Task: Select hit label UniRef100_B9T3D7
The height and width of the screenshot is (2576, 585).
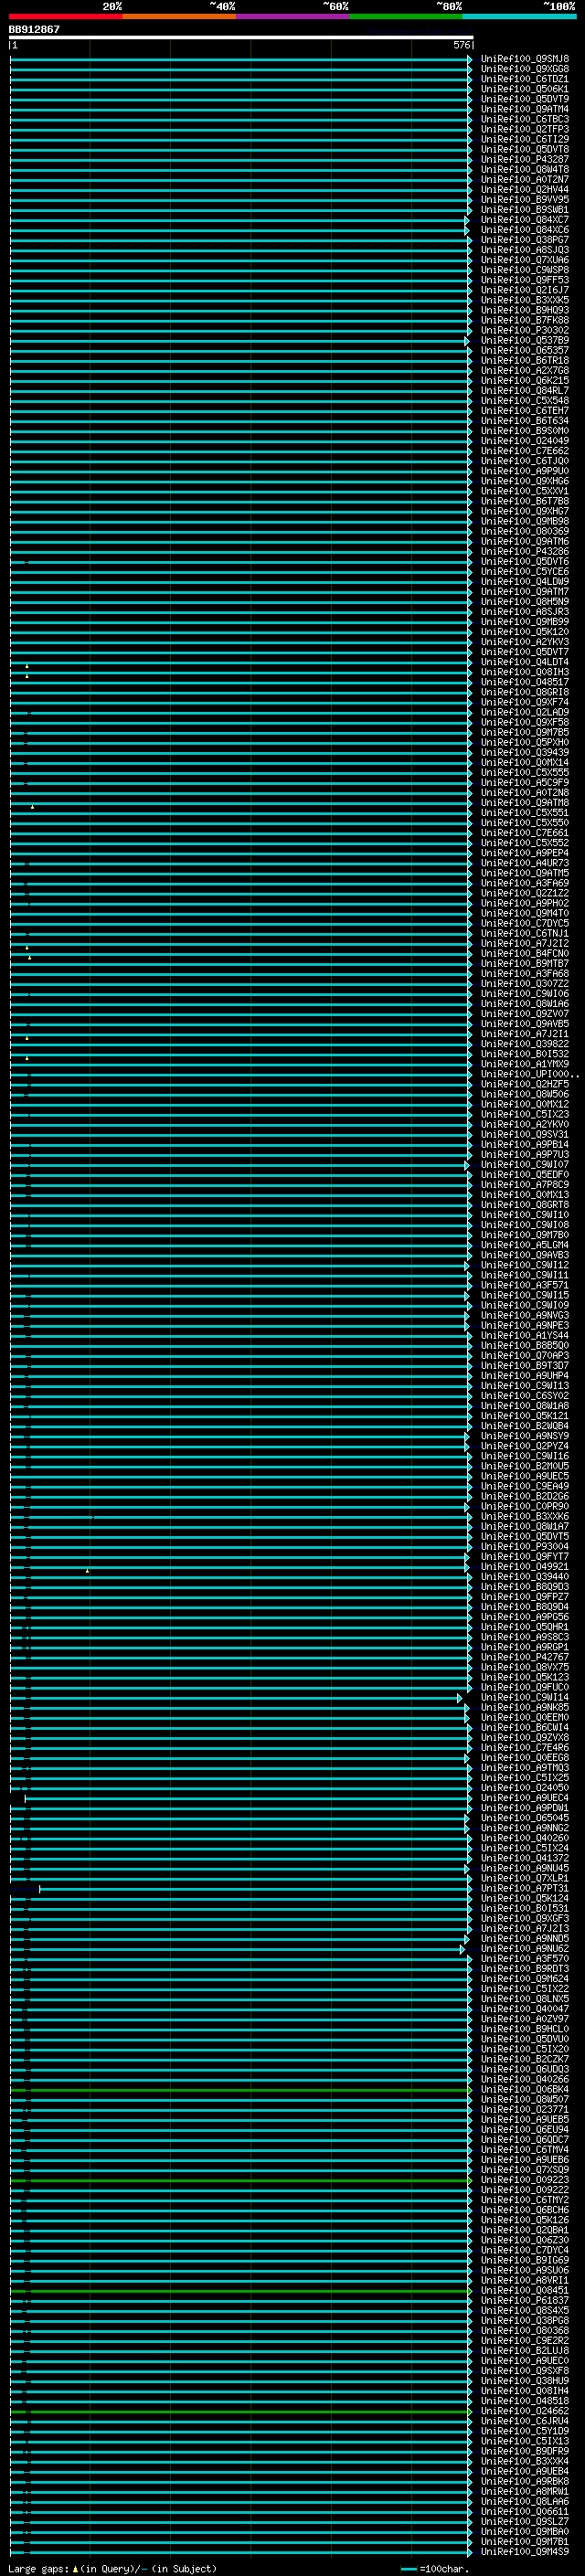Action: click(x=524, y=1366)
